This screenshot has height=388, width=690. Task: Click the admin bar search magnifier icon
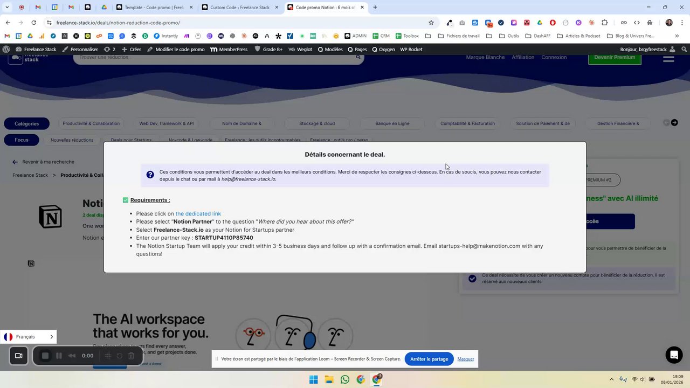tap(684, 49)
